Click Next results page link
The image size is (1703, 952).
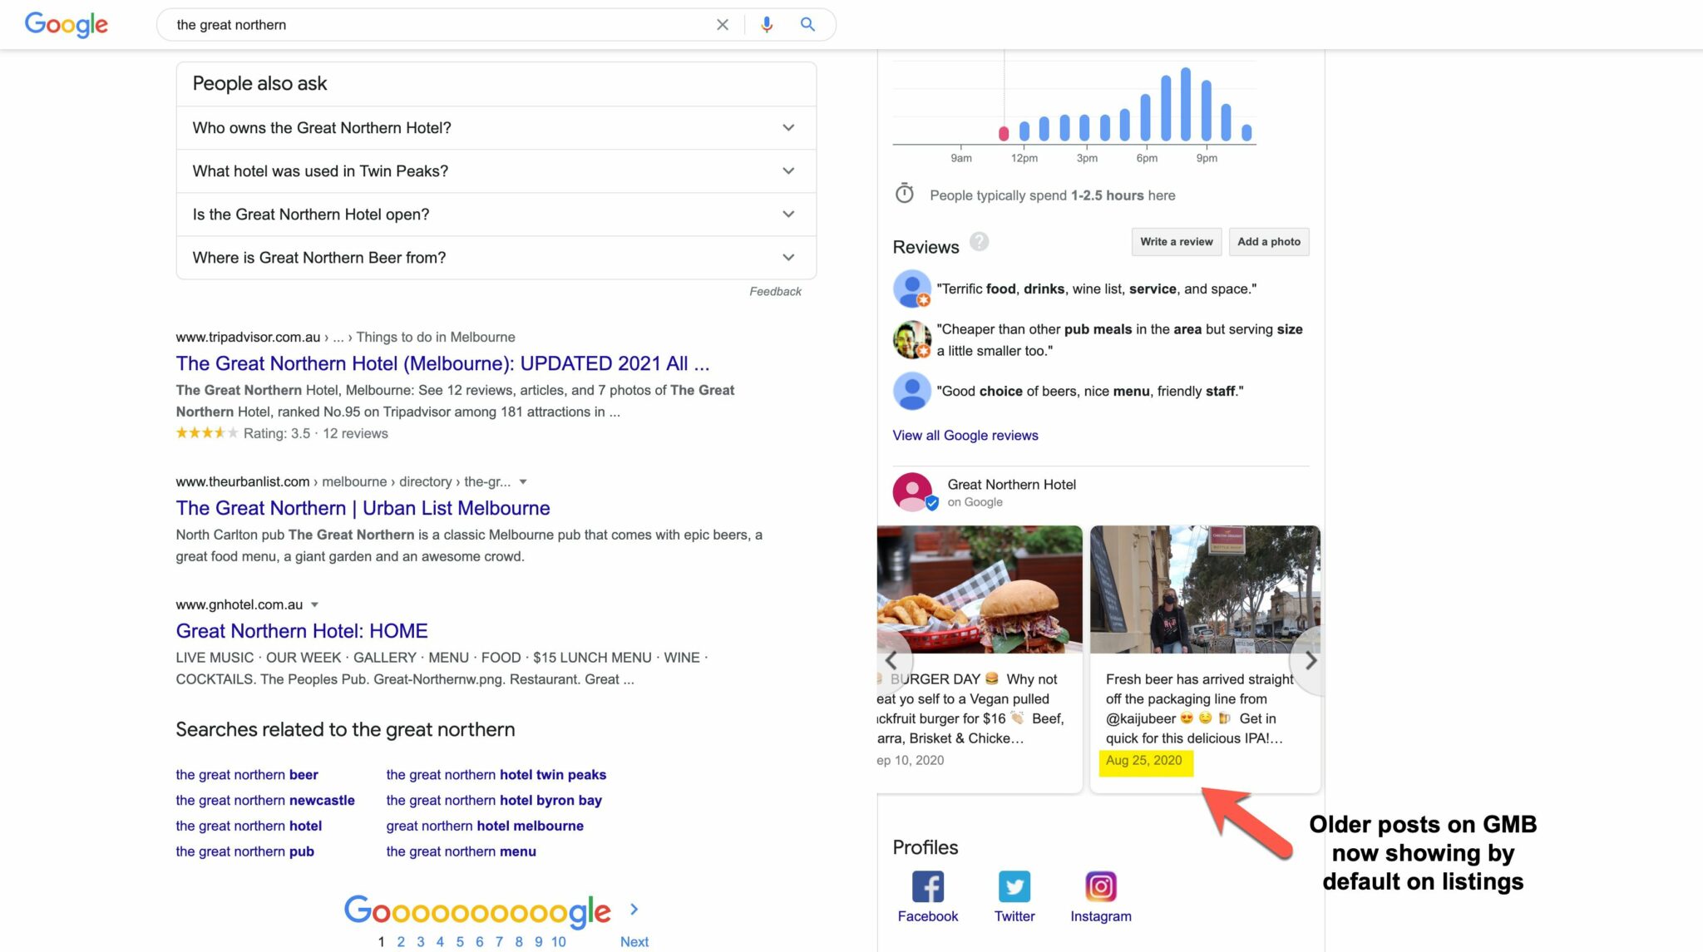634,941
